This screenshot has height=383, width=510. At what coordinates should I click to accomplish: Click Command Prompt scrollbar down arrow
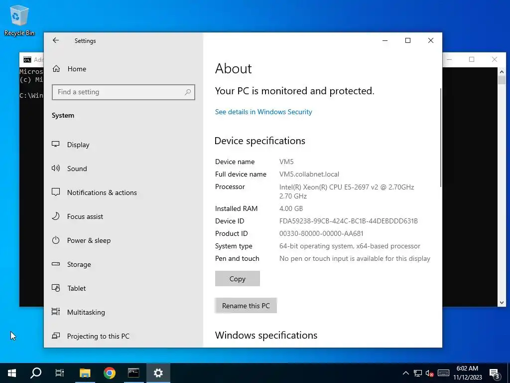pyautogui.click(x=502, y=303)
